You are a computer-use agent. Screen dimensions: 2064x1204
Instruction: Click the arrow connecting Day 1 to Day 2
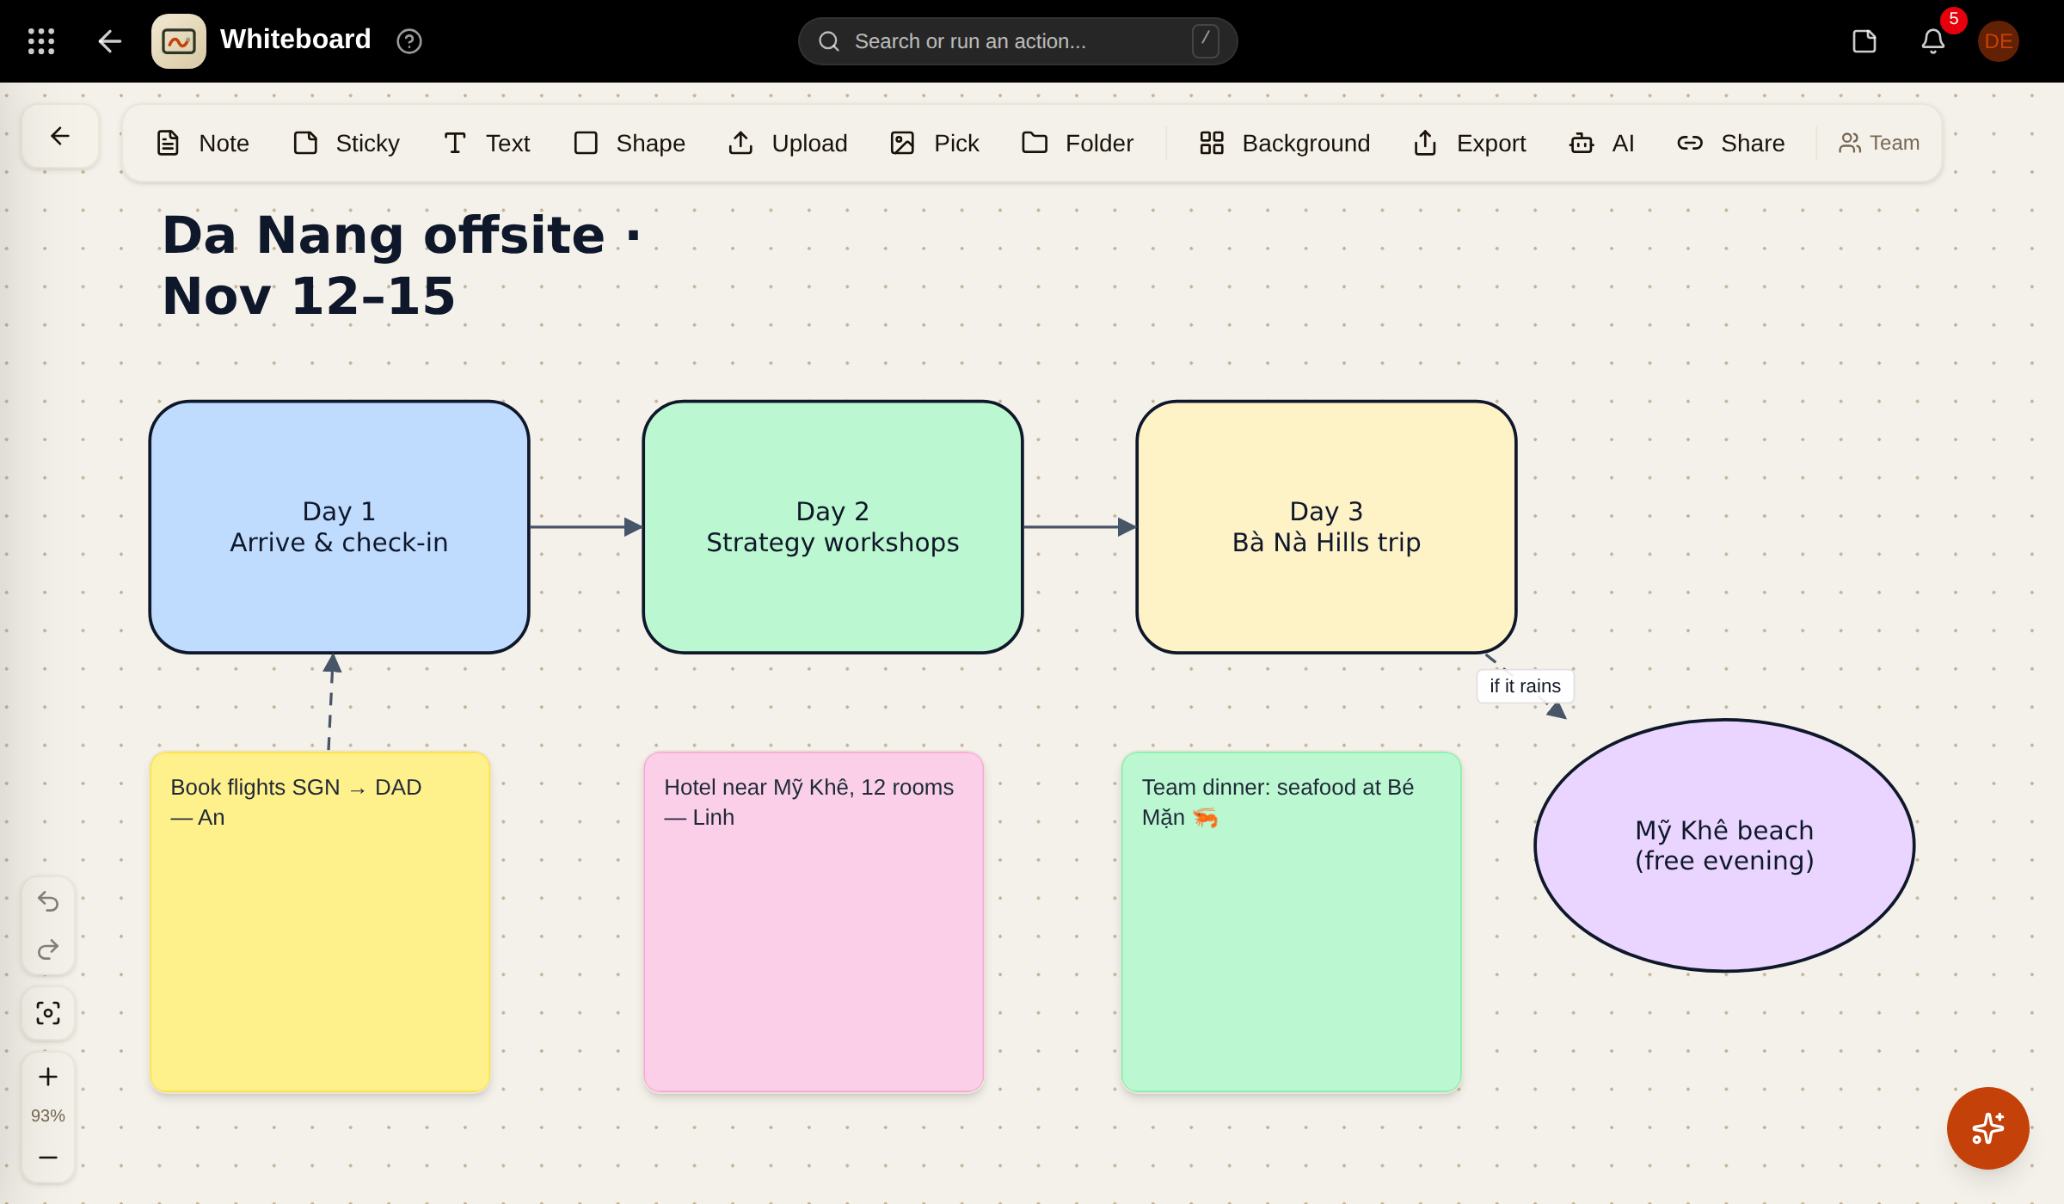click(587, 527)
